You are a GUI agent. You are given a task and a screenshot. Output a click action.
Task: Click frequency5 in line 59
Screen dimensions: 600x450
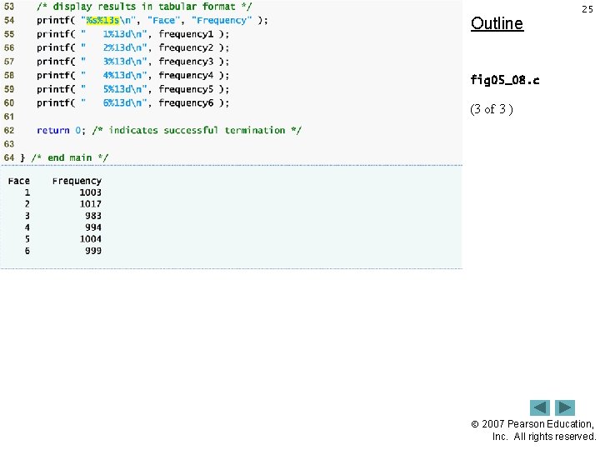point(186,89)
